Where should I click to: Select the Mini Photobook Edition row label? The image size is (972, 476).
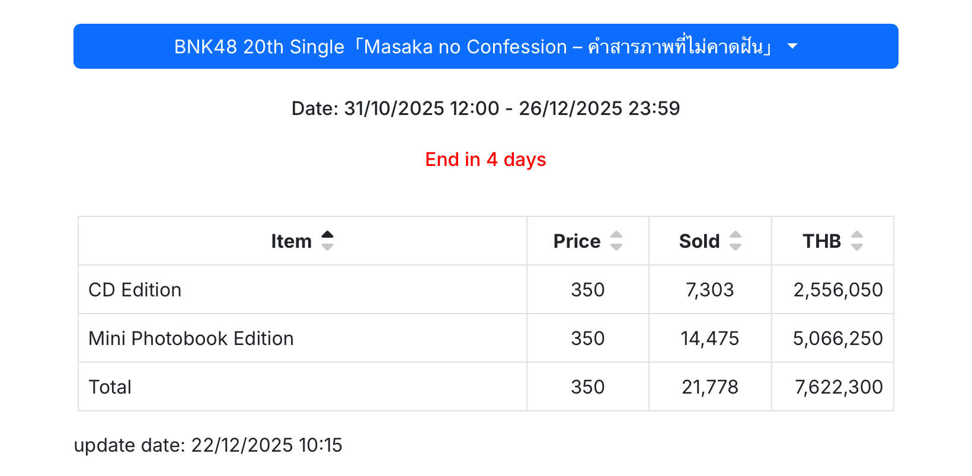[x=191, y=338]
